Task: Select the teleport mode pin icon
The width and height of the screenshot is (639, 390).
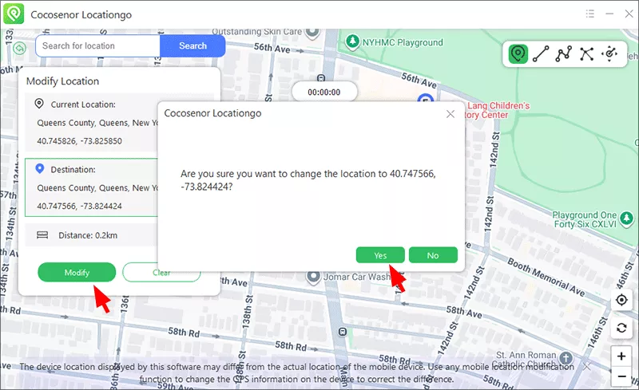Action: point(518,53)
